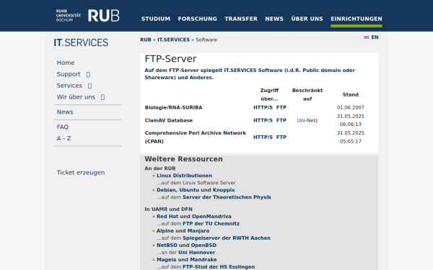Switch language to EN
Screen dimensions: 433x270
coord(375,37)
